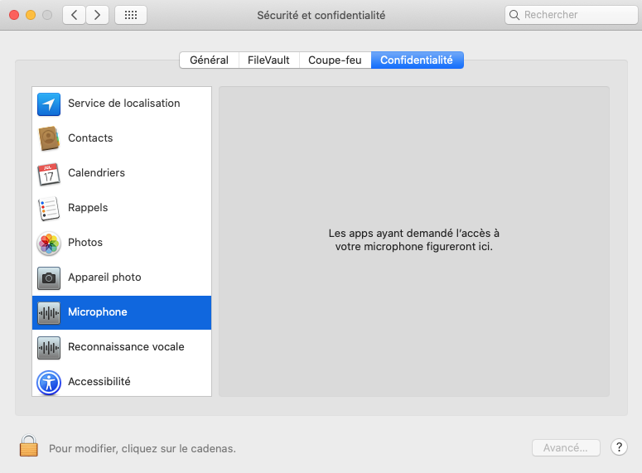Screen dimensions: 642x473
Task: Select the Appareil photo camera icon
Action: [x=49, y=278]
